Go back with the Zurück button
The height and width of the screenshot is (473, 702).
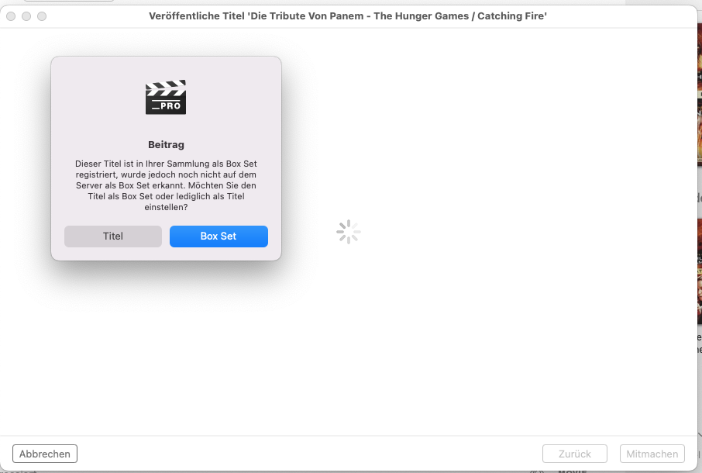575,454
